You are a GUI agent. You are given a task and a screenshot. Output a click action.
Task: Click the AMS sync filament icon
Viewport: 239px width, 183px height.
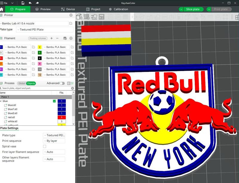65,38
